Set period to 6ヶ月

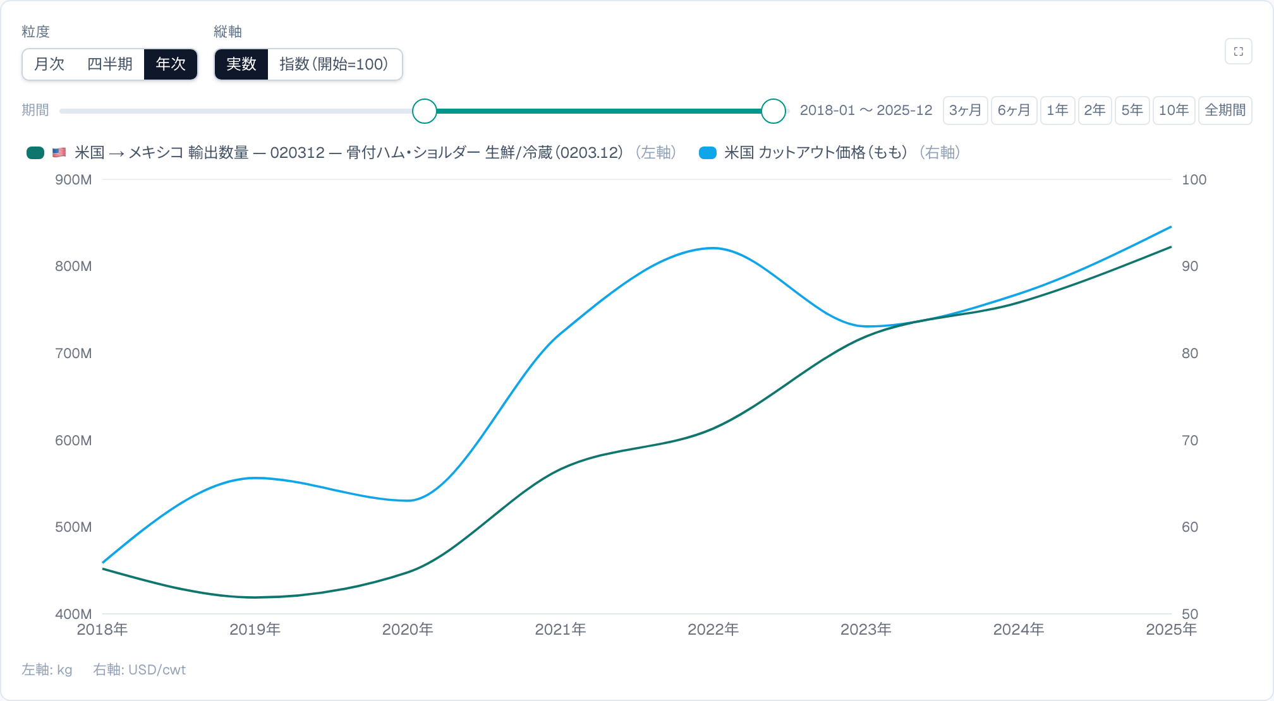(1014, 111)
